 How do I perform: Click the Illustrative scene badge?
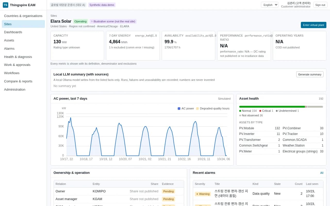tap(113, 21)
